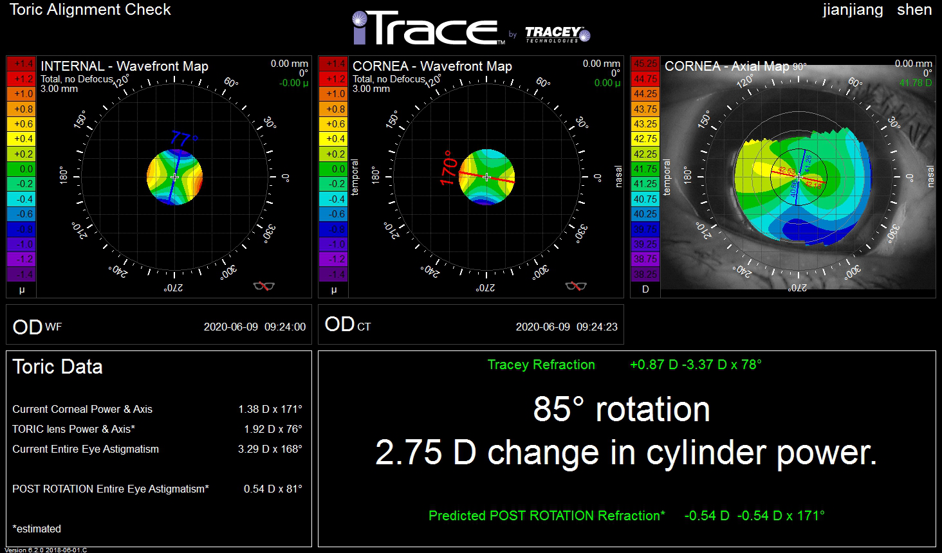Click the "INTERNAL - Wavefront Map" heading
This screenshot has width=942, height=553.
[124, 66]
